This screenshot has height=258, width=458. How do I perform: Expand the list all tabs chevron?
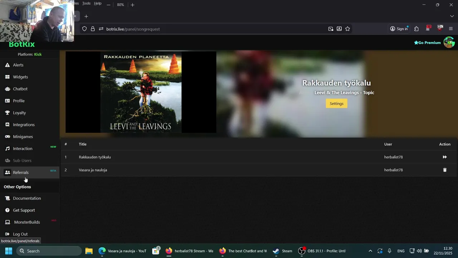[x=452, y=16]
